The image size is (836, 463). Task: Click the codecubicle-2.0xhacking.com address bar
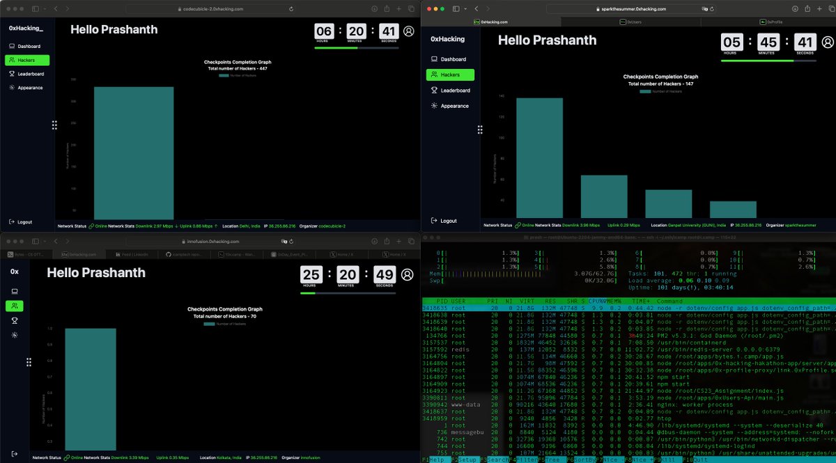click(209, 8)
